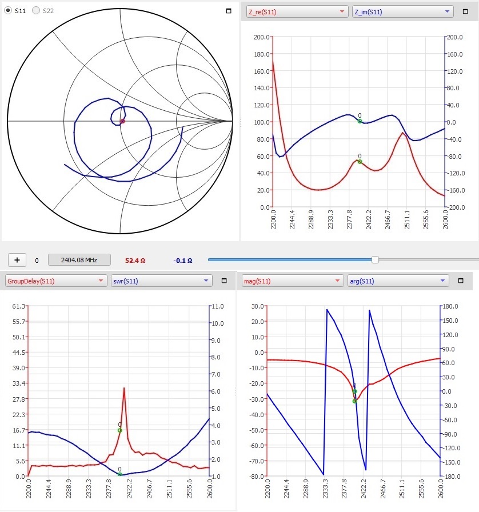The height and width of the screenshot is (512, 479).
Task: Click the marker on the blue SWR curve
Action: (x=119, y=474)
